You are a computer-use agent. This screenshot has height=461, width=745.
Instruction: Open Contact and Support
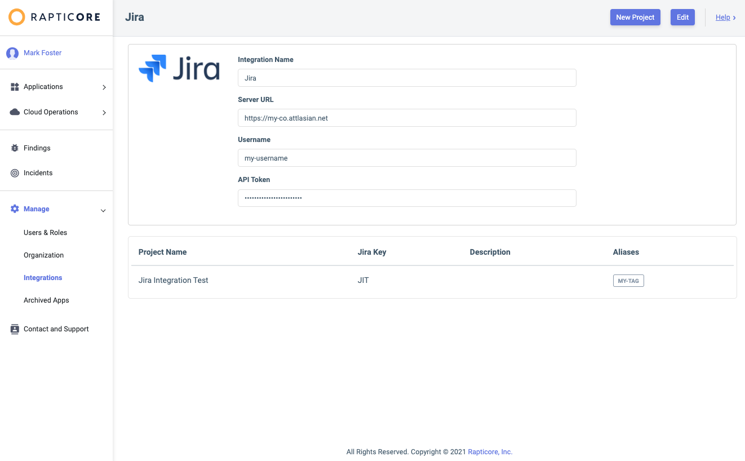point(56,329)
